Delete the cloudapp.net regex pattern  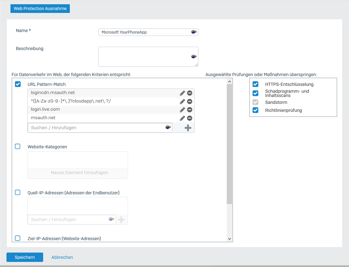190,102
